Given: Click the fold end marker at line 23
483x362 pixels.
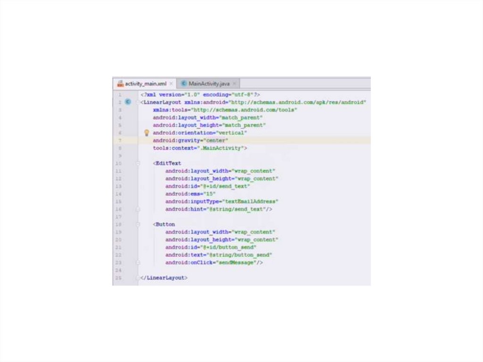Looking at the screenshot, I should [x=138, y=263].
